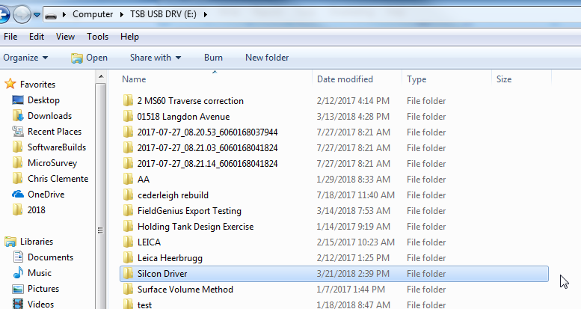Click the Favorites star icon
581x309 pixels.
pos(10,85)
